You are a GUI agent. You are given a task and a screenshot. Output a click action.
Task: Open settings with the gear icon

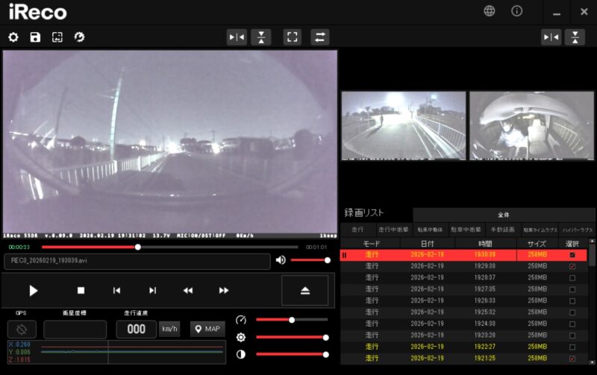tap(13, 37)
